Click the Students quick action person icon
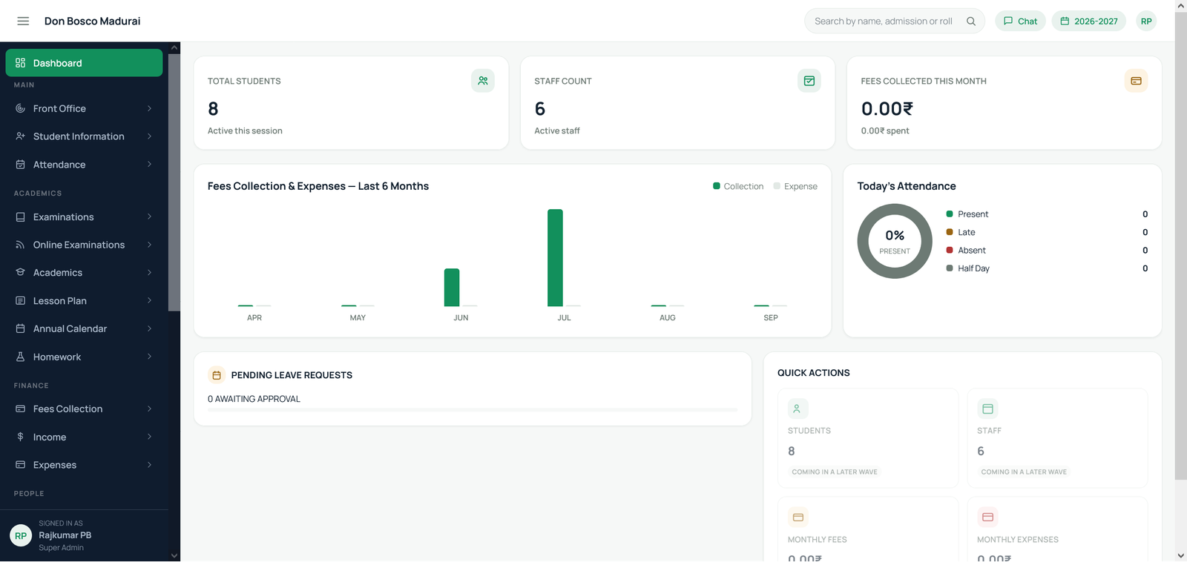This screenshot has height=562, width=1187. point(798,409)
